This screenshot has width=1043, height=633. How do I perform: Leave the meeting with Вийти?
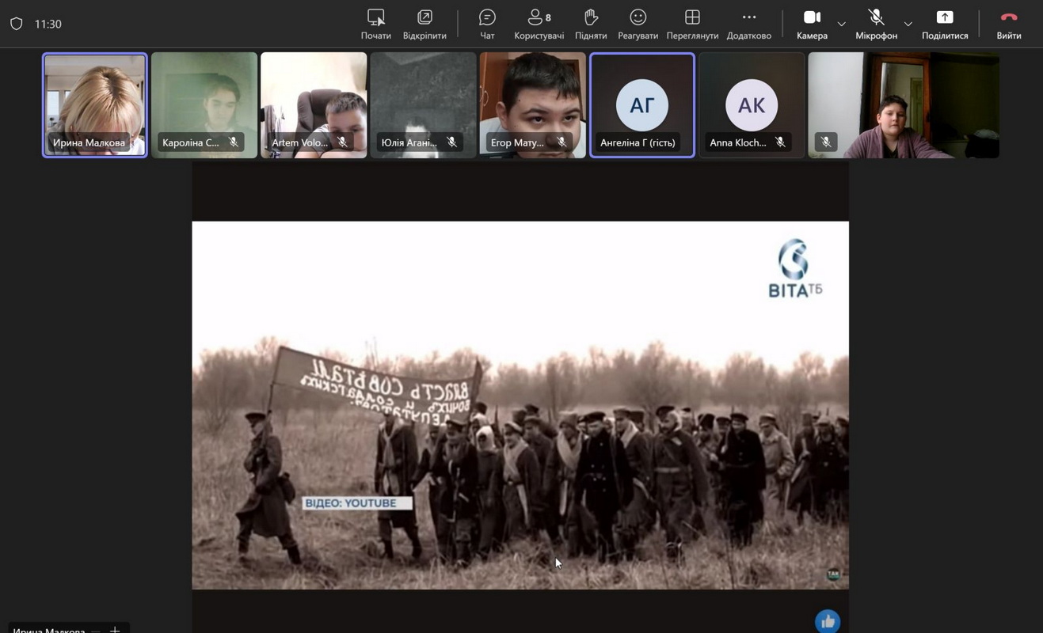pyautogui.click(x=1008, y=24)
